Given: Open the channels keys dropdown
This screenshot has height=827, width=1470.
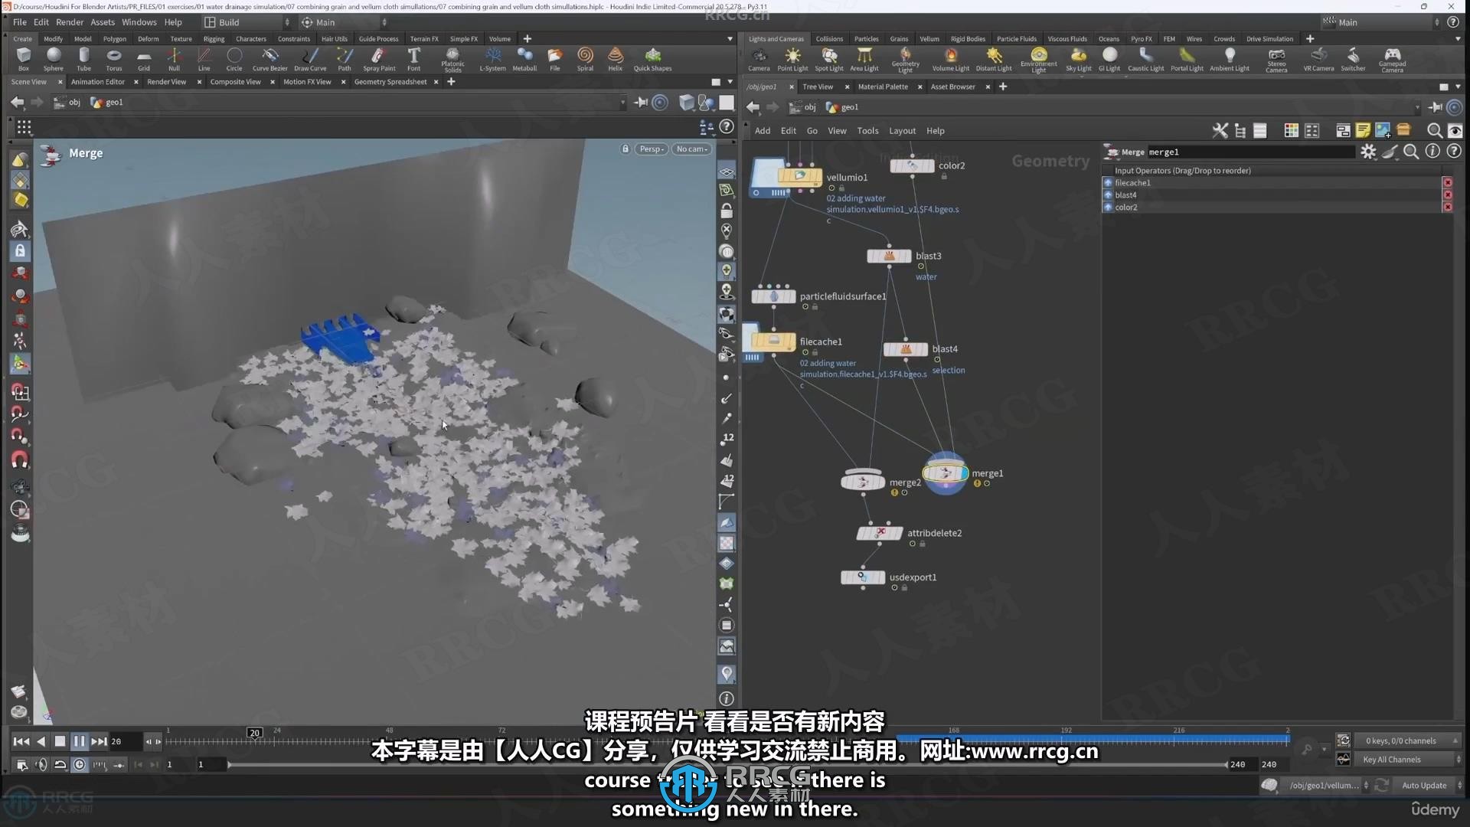Looking at the screenshot, I should click(x=1407, y=740).
